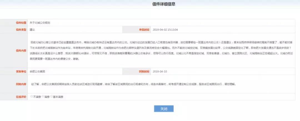Click the 回复时间 field label
Viewport: 300px width, 121px height.
[144, 71]
